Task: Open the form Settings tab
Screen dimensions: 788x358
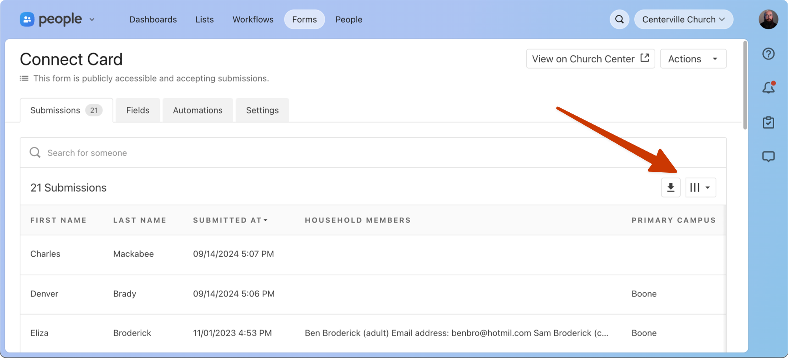Action: [262, 110]
